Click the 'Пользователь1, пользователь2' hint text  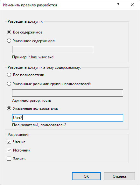(39, 125)
